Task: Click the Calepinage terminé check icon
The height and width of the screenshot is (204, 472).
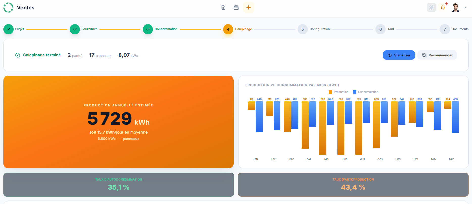Action: [x=18, y=55]
